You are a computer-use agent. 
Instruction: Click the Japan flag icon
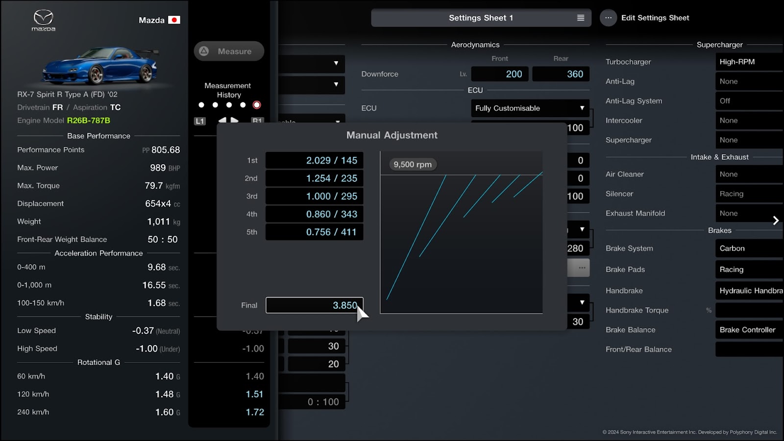[174, 20]
